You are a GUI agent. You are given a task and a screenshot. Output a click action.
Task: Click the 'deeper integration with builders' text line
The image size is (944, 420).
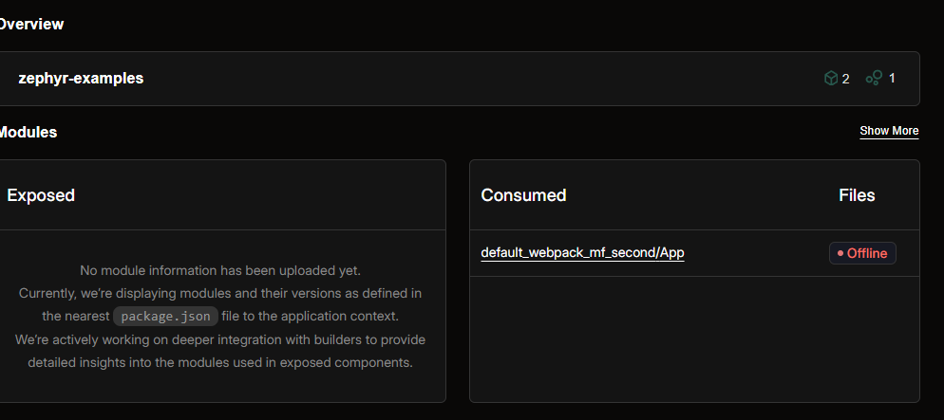point(220,338)
